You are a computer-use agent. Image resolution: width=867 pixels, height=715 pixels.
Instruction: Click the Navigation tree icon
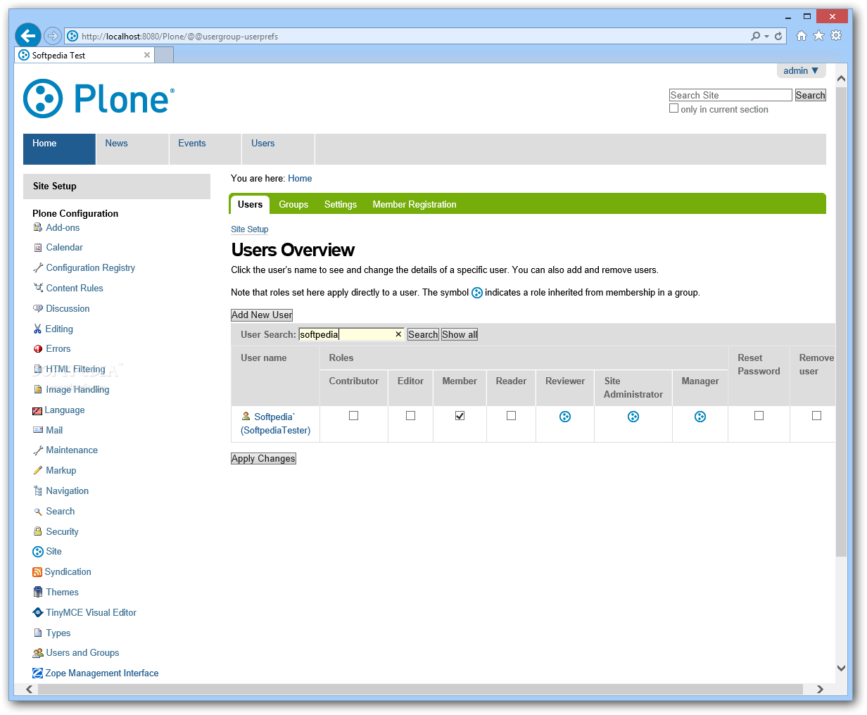(x=38, y=491)
